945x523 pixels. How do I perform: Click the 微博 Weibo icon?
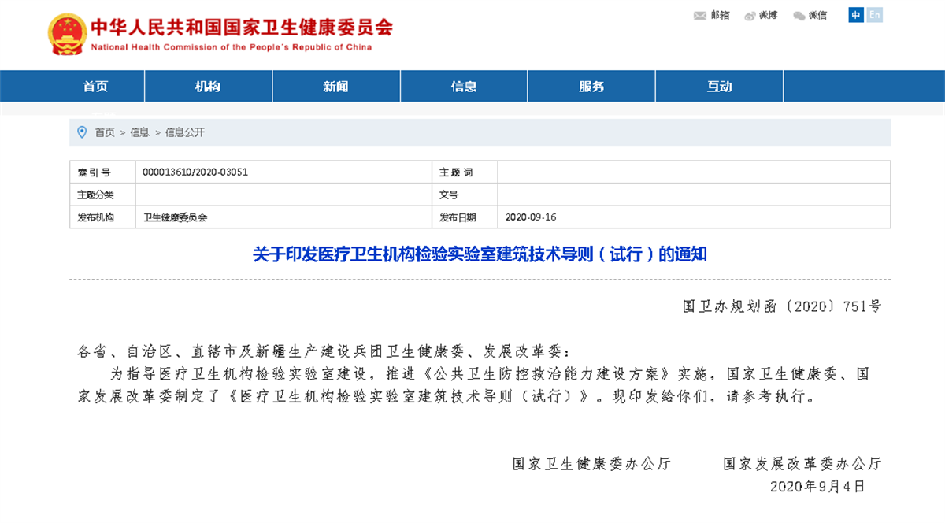click(x=750, y=16)
